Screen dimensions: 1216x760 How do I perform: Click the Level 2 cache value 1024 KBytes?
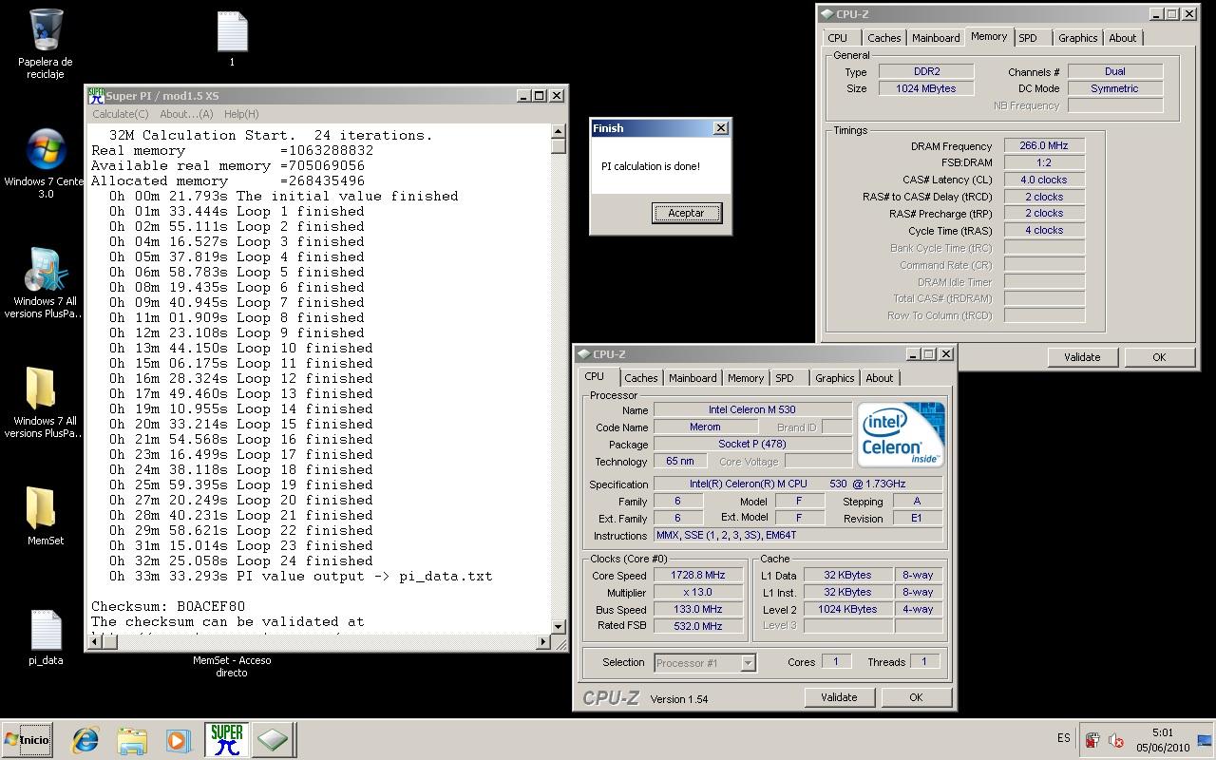pyautogui.click(x=847, y=610)
